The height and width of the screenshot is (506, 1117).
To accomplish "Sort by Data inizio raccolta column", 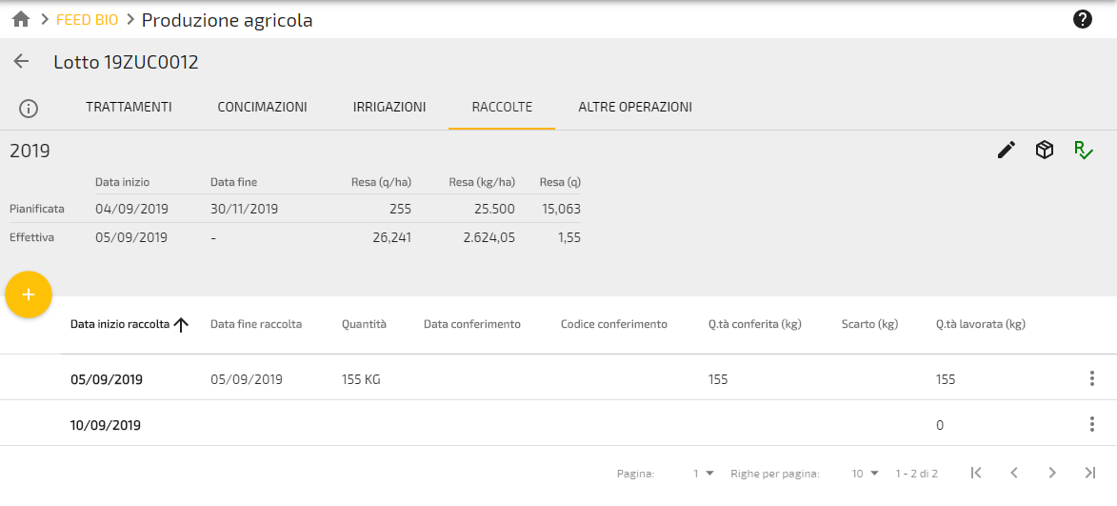I will point(120,324).
